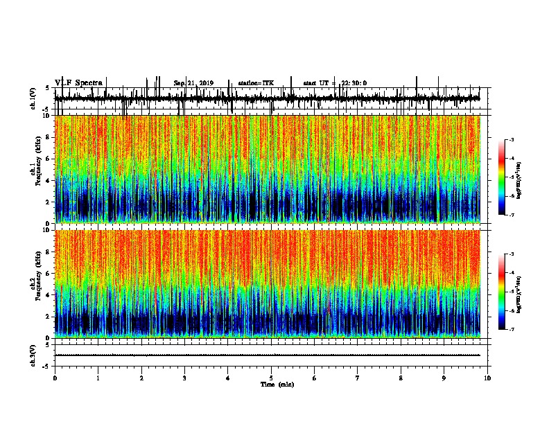The height and width of the screenshot is (424, 549).
Task: Click the ch.1 colorbar "log(PSD)" label
Action: click(519, 180)
